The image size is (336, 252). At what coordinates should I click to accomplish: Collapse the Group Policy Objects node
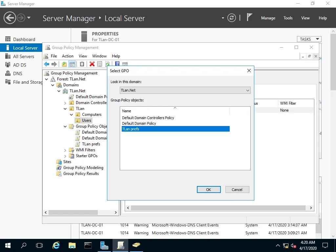(x=65, y=126)
